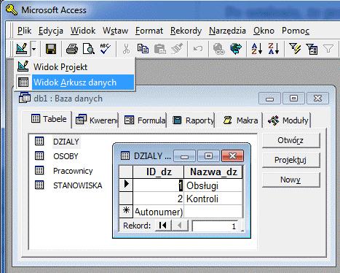Go to first record navigation button
This screenshot has height=273, width=340.
click(163, 226)
